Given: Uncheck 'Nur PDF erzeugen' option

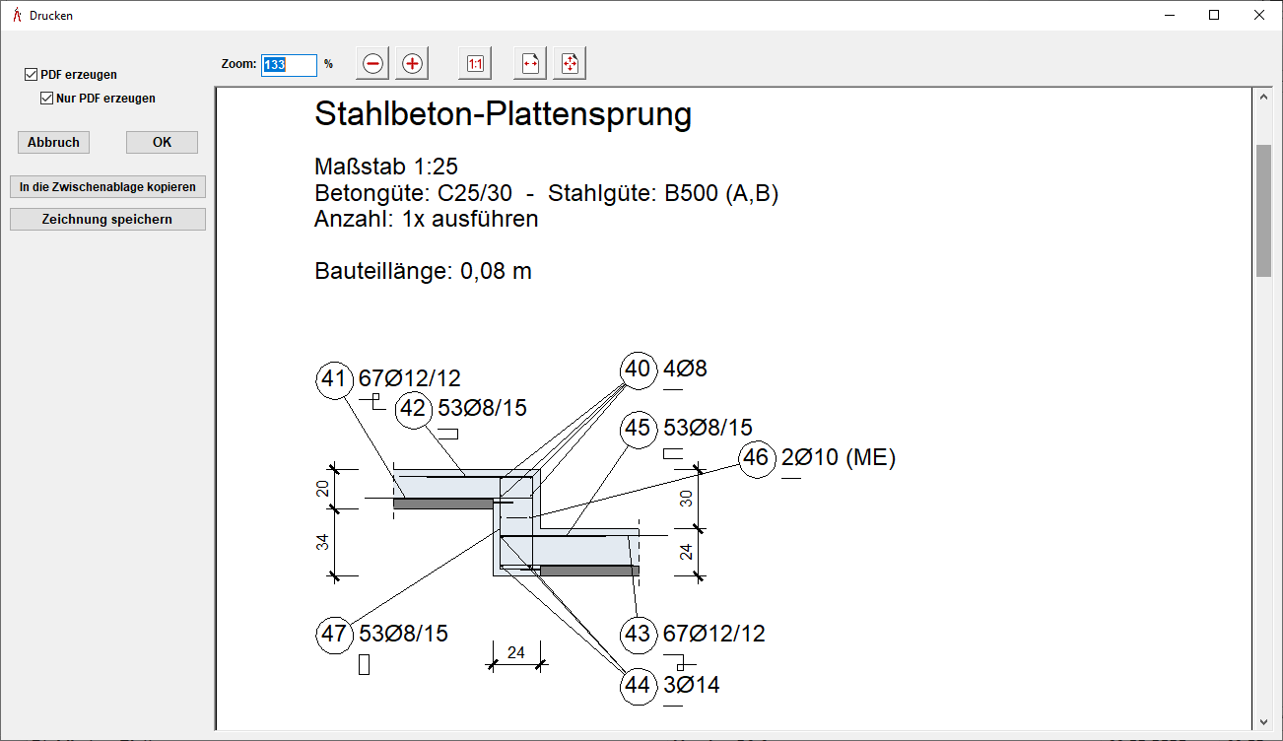Looking at the screenshot, I should (46, 99).
